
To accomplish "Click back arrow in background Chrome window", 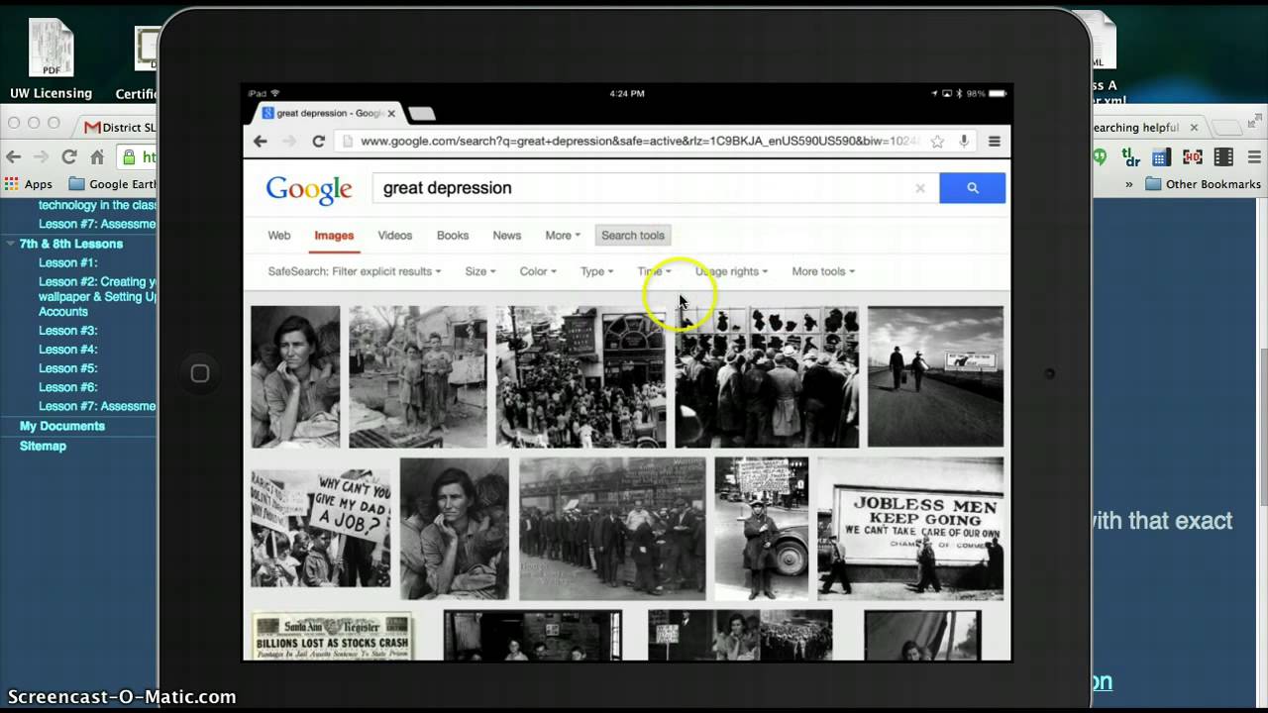I will (13, 156).
